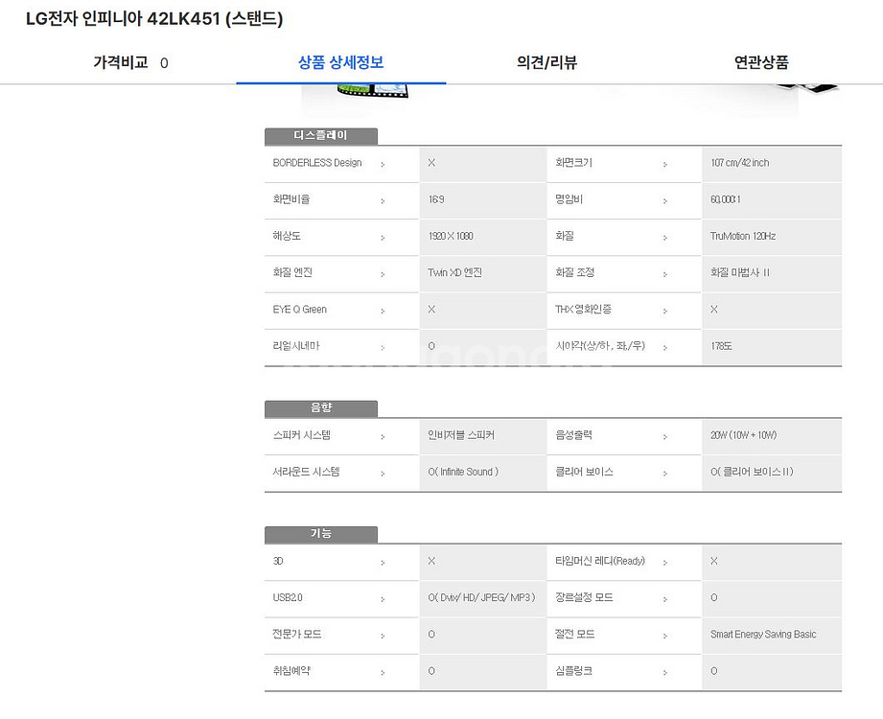This screenshot has width=883, height=719.
Task: Switch to the 의견/리뷰 tab
Action: 546,63
